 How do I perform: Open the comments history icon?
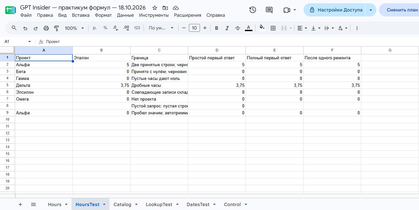click(x=269, y=10)
